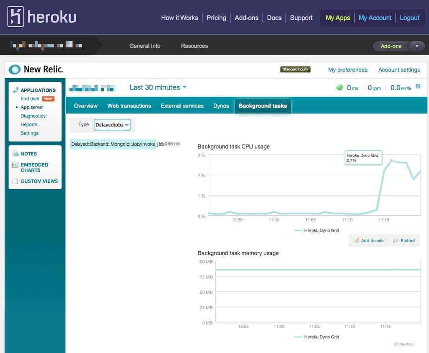Image resolution: width=429 pixels, height=353 pixels.
Task: Open Account settings
Action: (x=399, y=70)
